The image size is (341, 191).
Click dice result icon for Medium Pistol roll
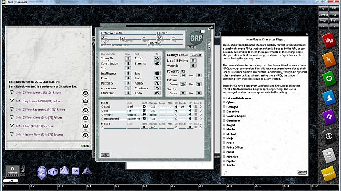[86, 135]
